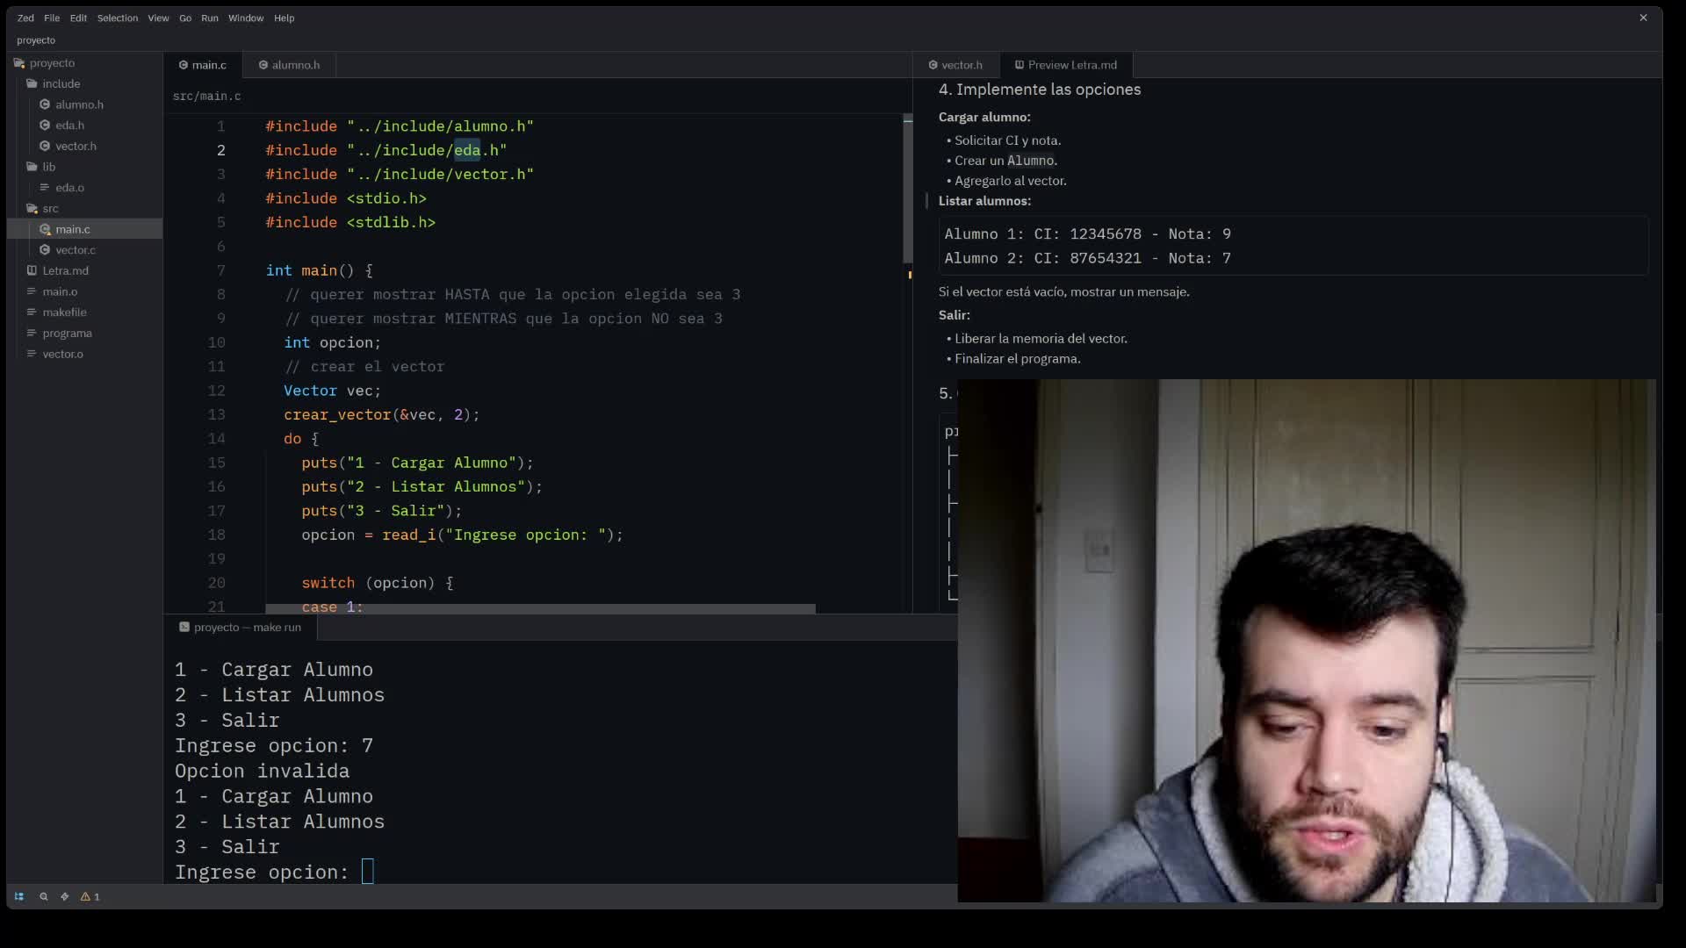Open the Edit menu

(78, 18)
